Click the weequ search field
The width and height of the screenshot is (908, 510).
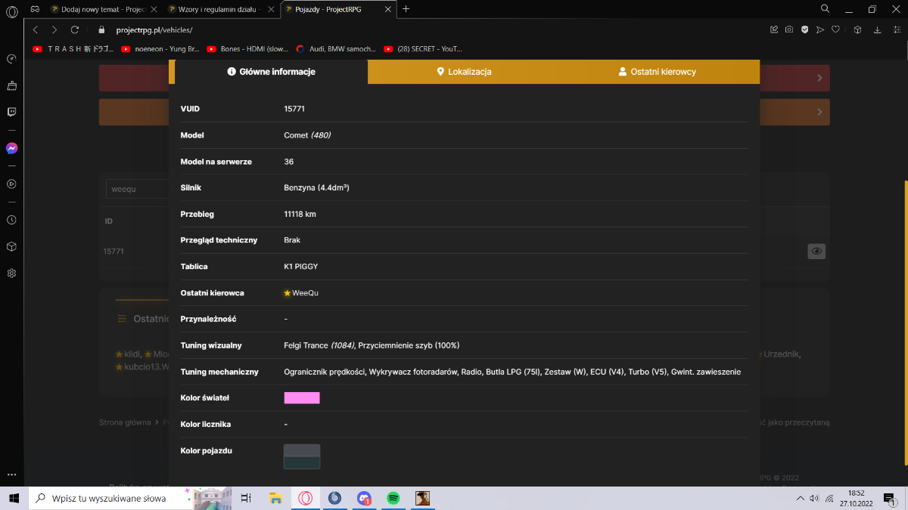click(x=137, y=189)
